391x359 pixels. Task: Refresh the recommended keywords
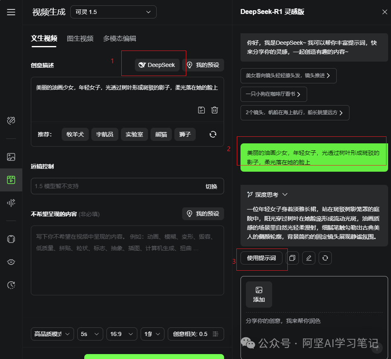(x=213, y=135)
